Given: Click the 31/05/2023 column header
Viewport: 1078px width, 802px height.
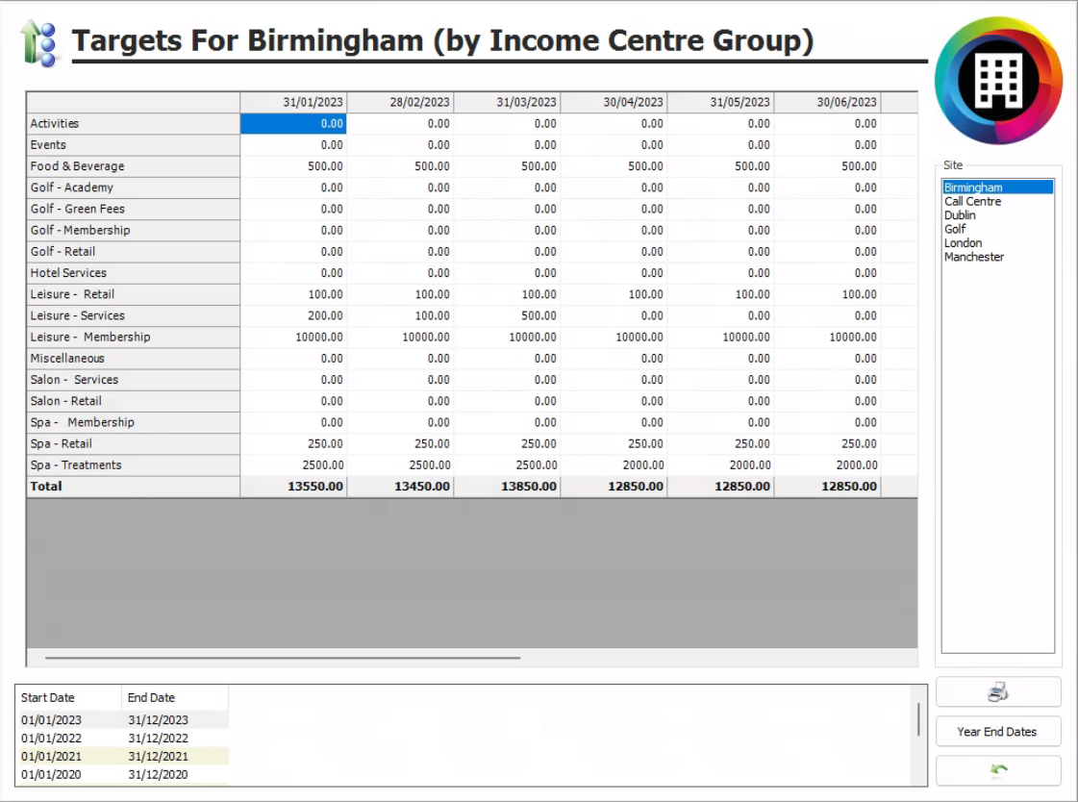Looking at the screenshot, I should point(720,102).
